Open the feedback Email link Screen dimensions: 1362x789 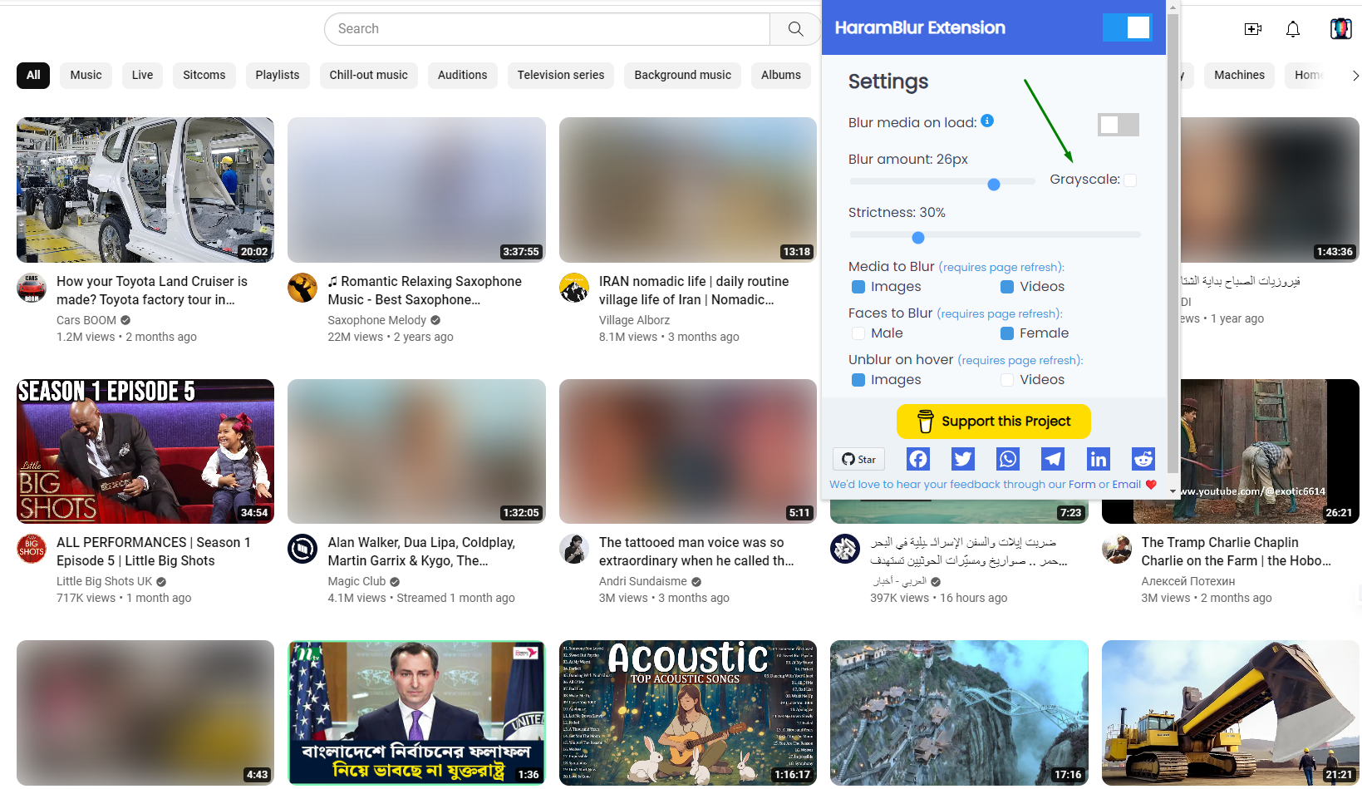(1126, 485)
